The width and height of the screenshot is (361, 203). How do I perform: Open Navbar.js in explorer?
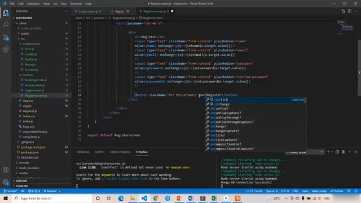tap(41, 59)
